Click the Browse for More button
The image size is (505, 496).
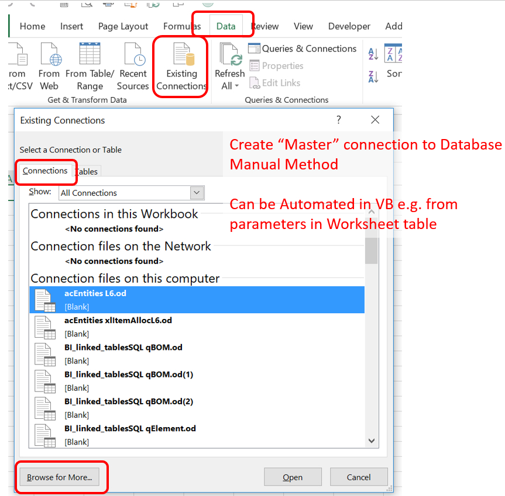click(60, 477)
